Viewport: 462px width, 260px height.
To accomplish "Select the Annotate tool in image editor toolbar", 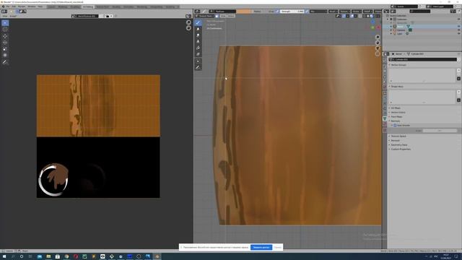I will [5, 62].
